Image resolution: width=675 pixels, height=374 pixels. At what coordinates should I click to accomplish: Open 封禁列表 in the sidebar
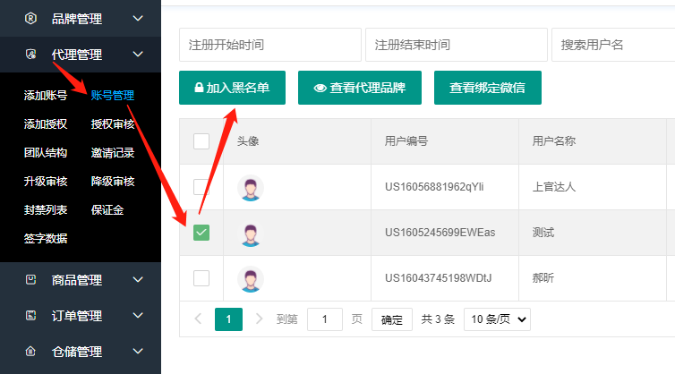point(46,210)
